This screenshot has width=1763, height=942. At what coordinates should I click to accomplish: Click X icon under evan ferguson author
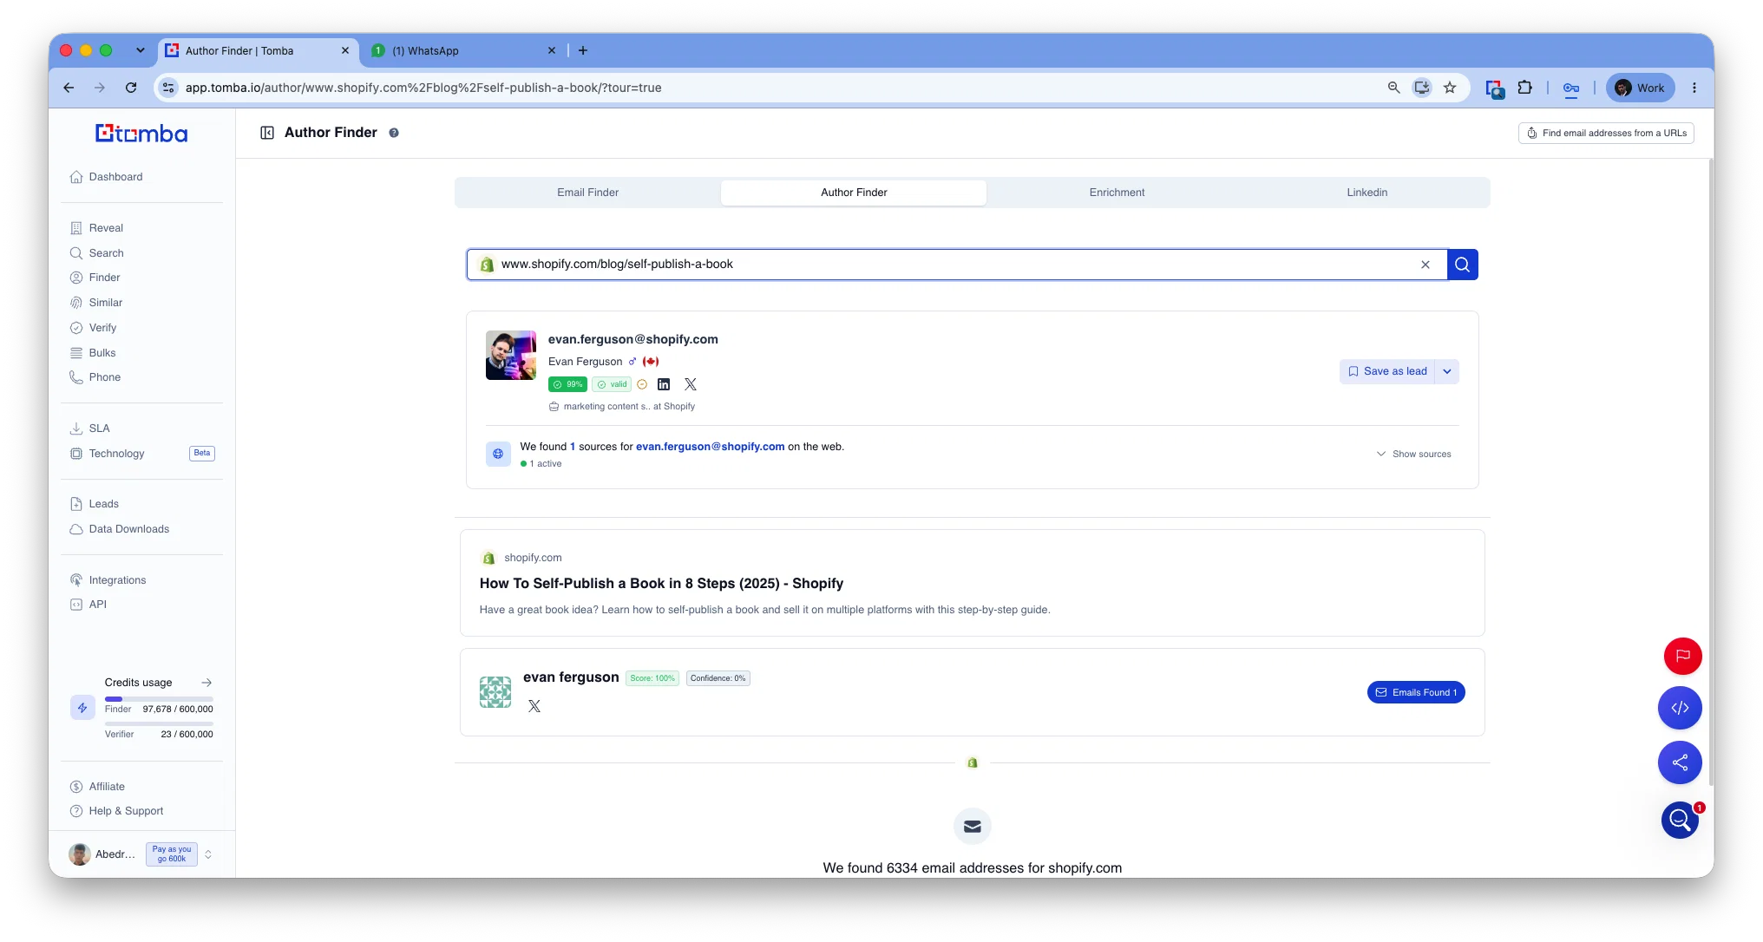click(x=534, y=706)
